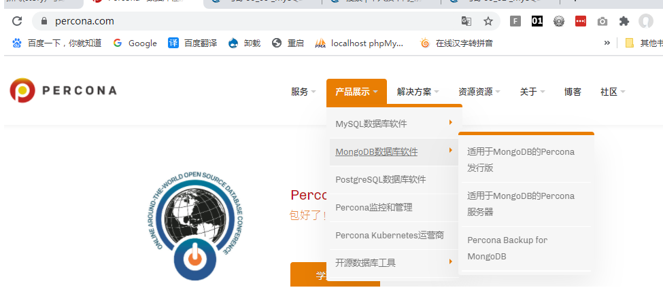Open the 百度一下，你就知道 bookmark
Image resolution: width=663 pixels, height=292 pixels.
tap(57, 43)
